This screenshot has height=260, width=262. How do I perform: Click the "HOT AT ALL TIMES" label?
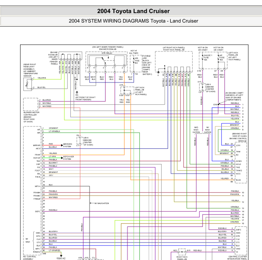pos(134,52)
